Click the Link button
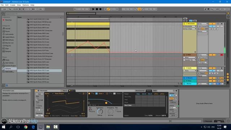Screen dimensions: 231x130 point(4,9)
